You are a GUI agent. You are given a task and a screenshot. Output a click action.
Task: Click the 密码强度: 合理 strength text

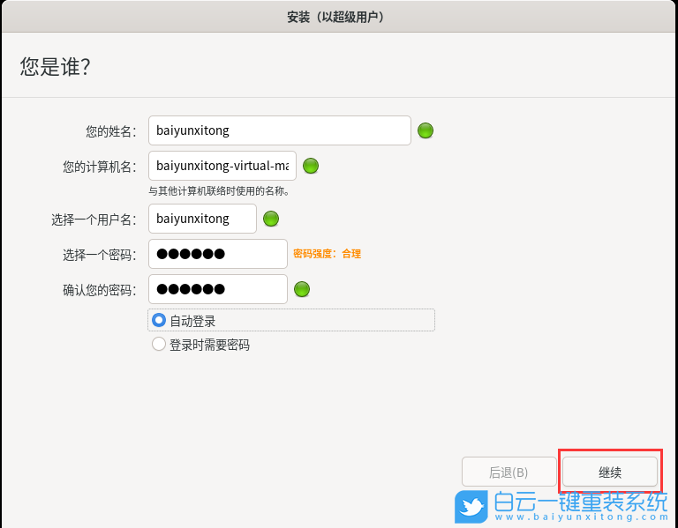pos(328,254)
